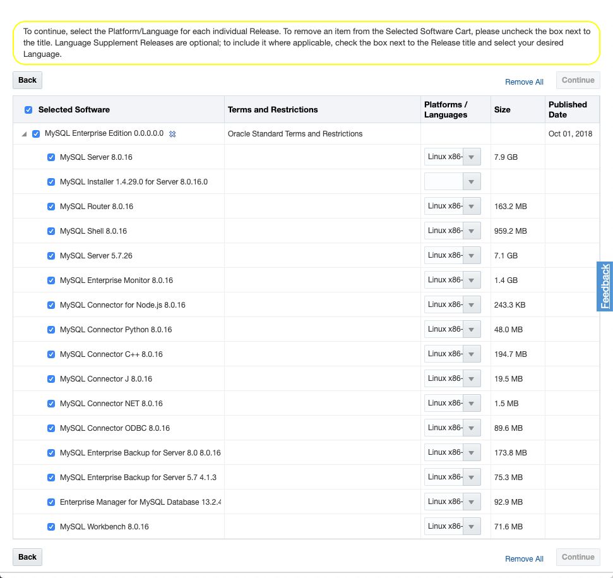Uncheck MySQL Connector NET 8.0.16 checkbox
The height and width of the screenshot is (578, 613).
(51, 404)
